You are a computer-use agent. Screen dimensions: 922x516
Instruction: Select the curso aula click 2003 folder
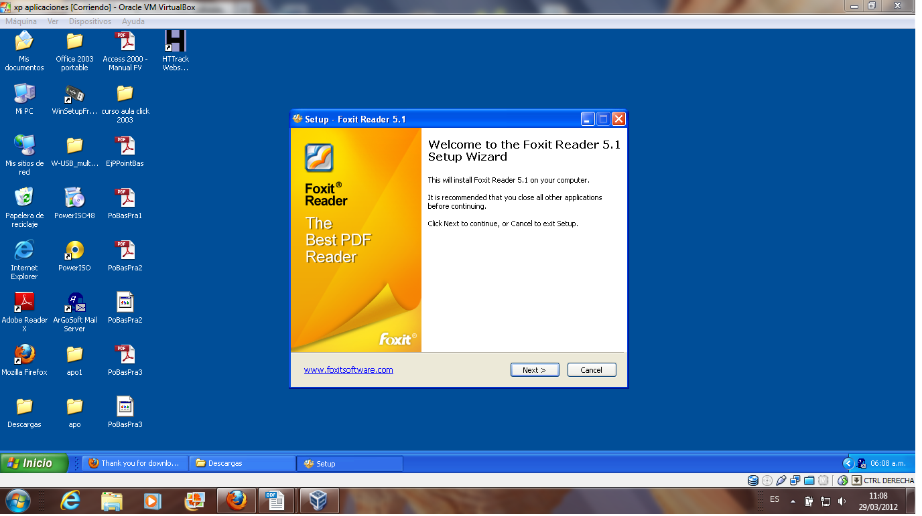(125, 104)
